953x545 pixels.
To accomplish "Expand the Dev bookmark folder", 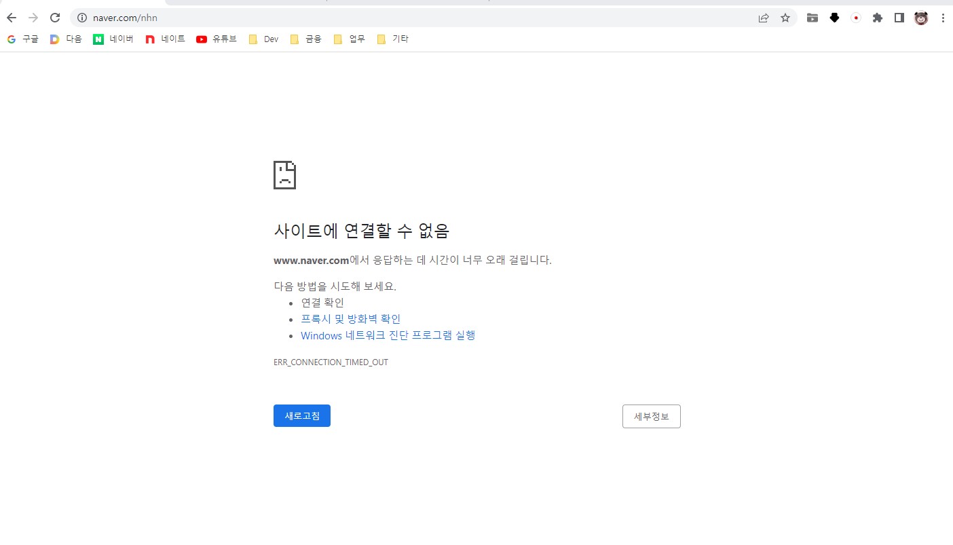I will [x=263, y=39].
